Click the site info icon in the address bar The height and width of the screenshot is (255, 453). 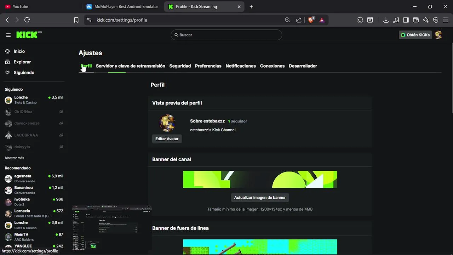tap(89, 20)
